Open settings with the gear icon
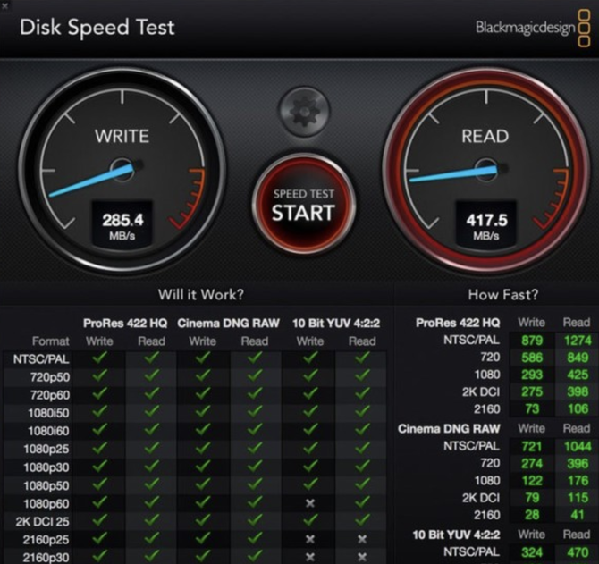599x564 pixels. [303, 109]
